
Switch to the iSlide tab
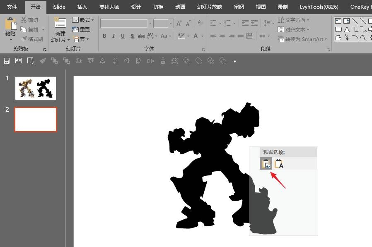click(59, 7)
